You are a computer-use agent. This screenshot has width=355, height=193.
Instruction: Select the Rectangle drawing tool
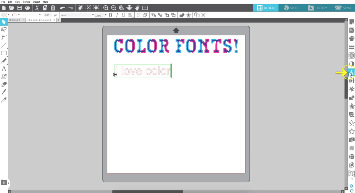4,53
